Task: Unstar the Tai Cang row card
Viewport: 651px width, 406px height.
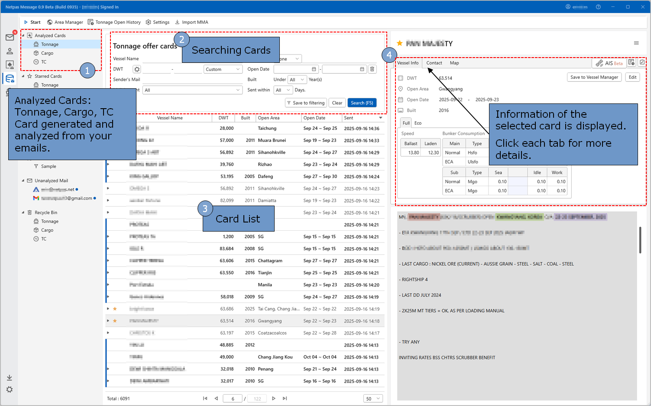Action: [115, 309]
